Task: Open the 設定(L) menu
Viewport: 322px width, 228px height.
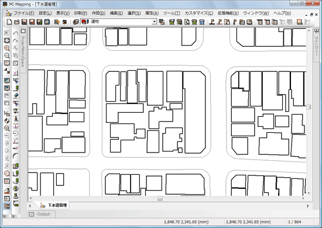Action: point(45,13)
